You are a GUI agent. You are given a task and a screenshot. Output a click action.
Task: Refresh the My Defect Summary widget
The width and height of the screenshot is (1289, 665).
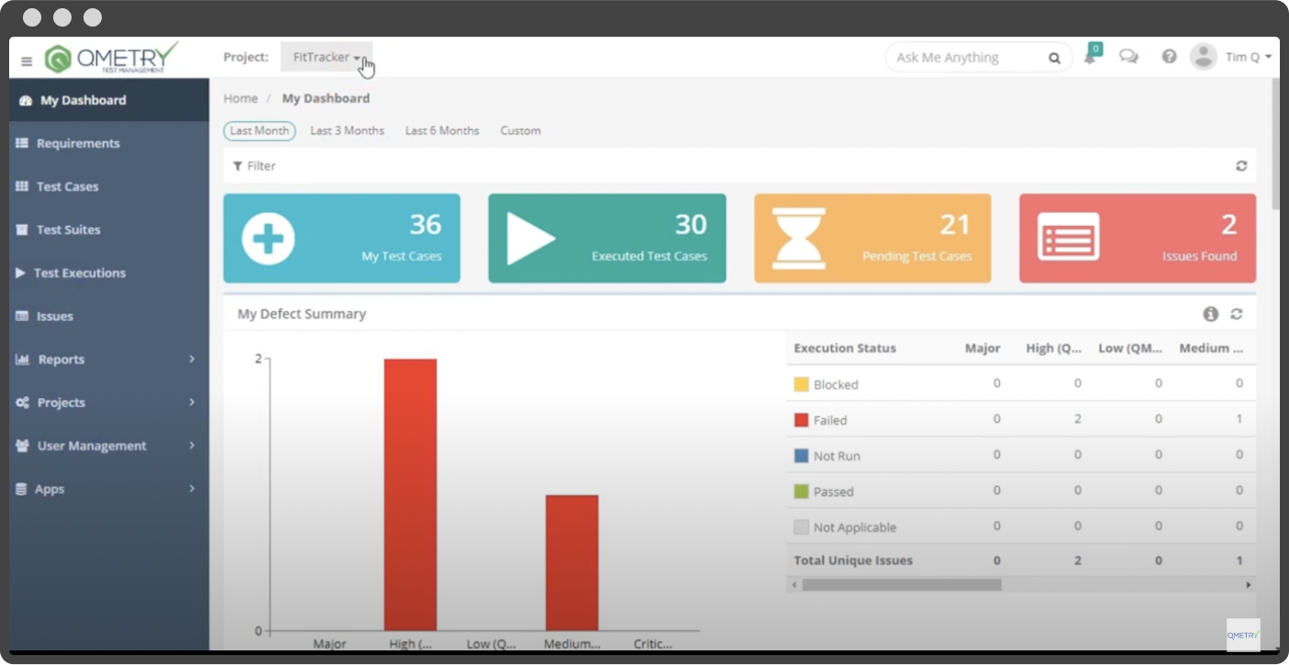[x=1236, y=314]
